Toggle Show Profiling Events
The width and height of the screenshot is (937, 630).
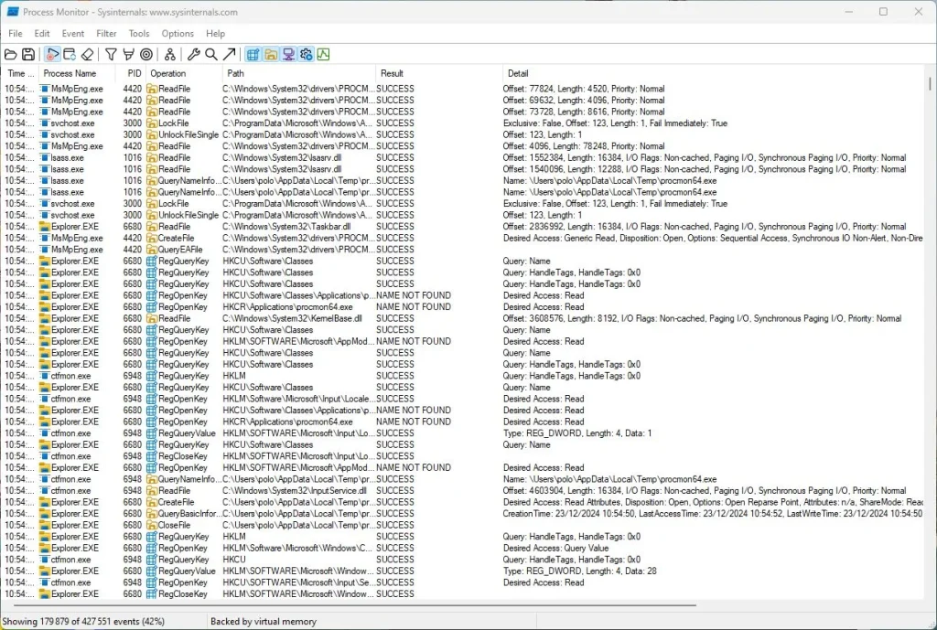323,55
